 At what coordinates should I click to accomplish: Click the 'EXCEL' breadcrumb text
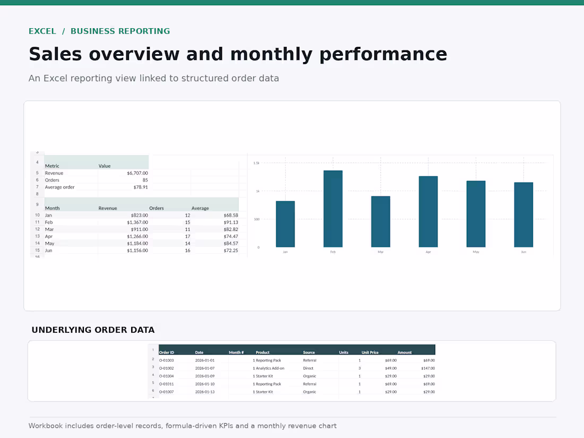42,31
